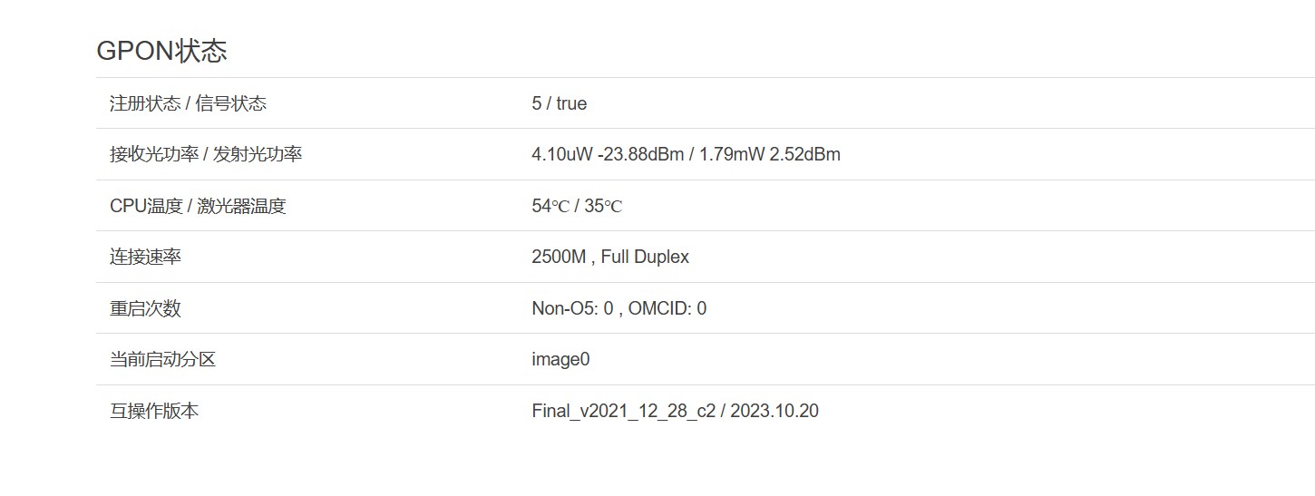Screen dimensions: 1315x496
Task: Select the 接收光功率 / 发射光功率 label
Action: (x=206, y=154)
